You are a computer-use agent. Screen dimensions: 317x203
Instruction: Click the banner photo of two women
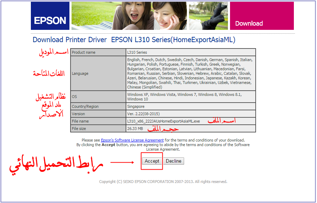coord(129,16)
